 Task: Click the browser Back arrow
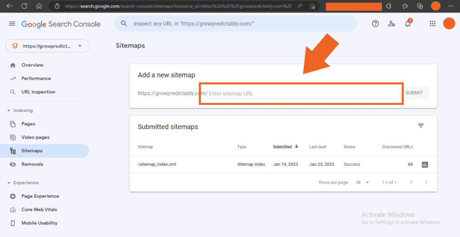(9, 6)
